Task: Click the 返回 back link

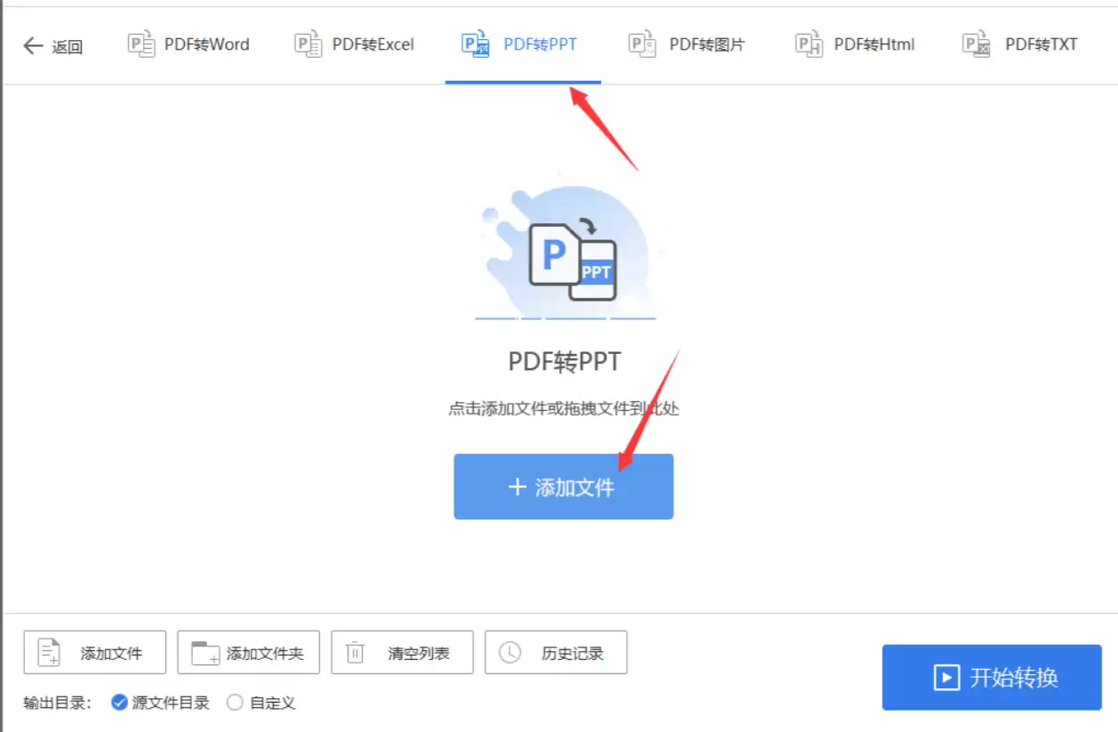Action: (67, 47)
